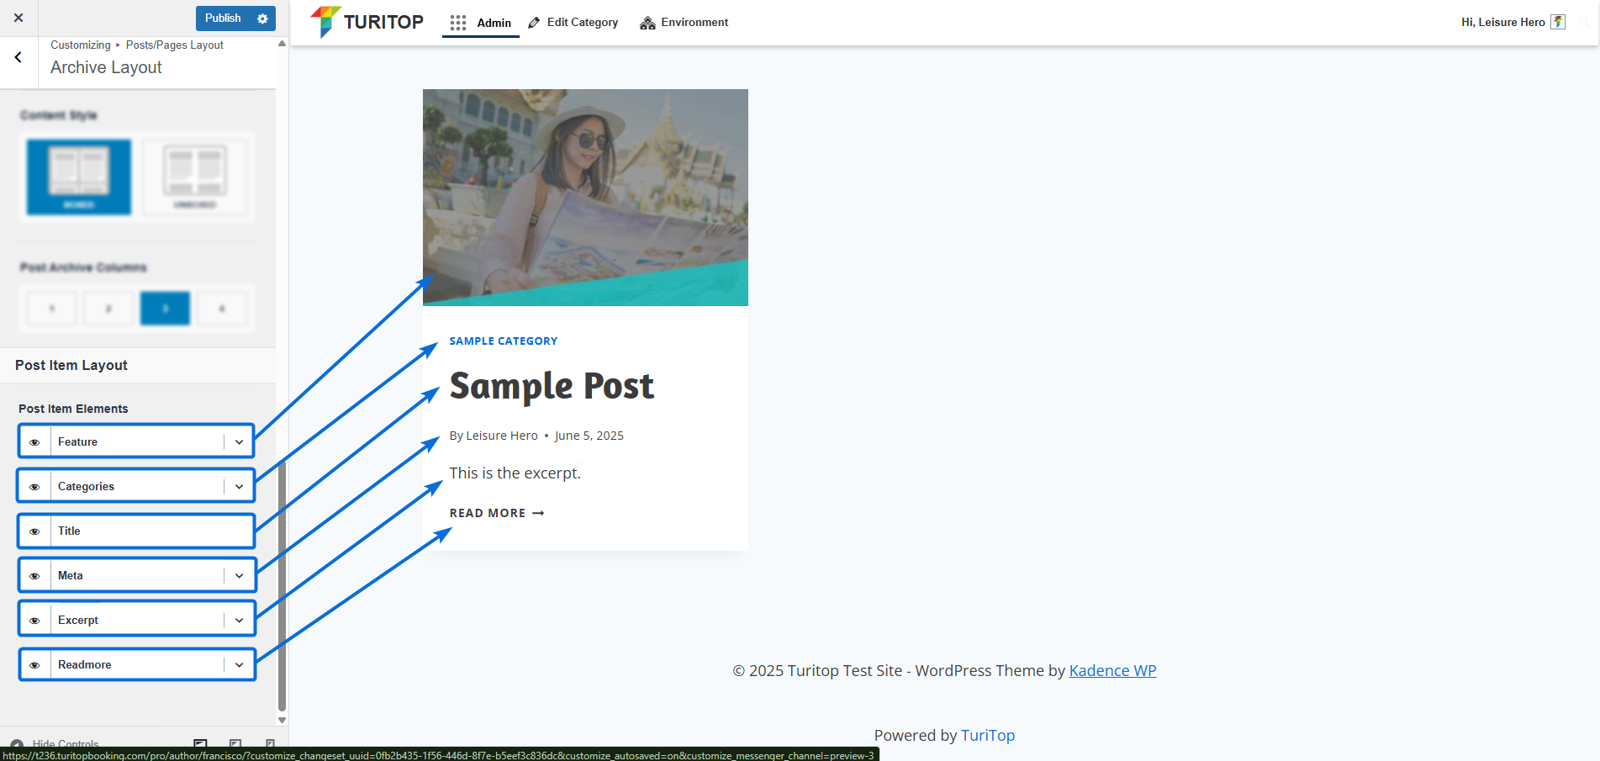Click the Sample Post featured image
The image size is (1600, 761).
[x=585, y=198]
